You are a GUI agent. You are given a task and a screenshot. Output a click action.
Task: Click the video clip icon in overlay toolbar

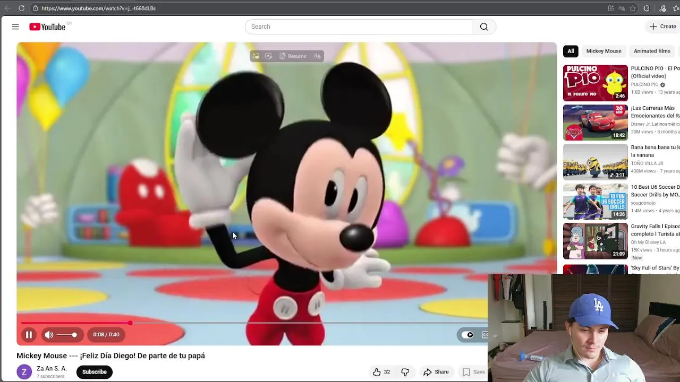[x=268, y=56]
